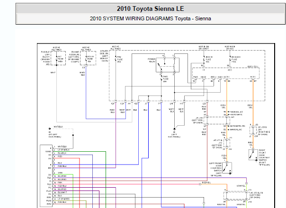Click "HOT IN ON OR START" label
The image size is (286, 208).
click(x=204, y=48)
